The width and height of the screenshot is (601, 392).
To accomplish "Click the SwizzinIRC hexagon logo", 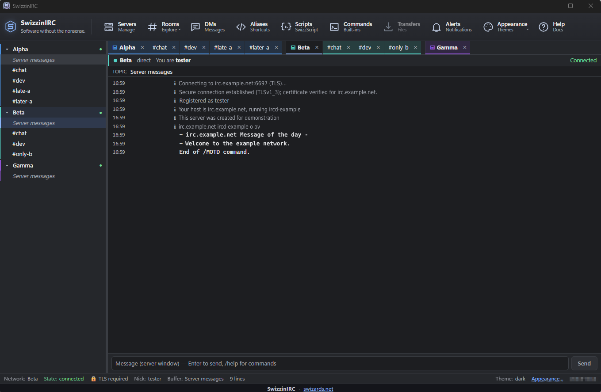I will point(11,27).
